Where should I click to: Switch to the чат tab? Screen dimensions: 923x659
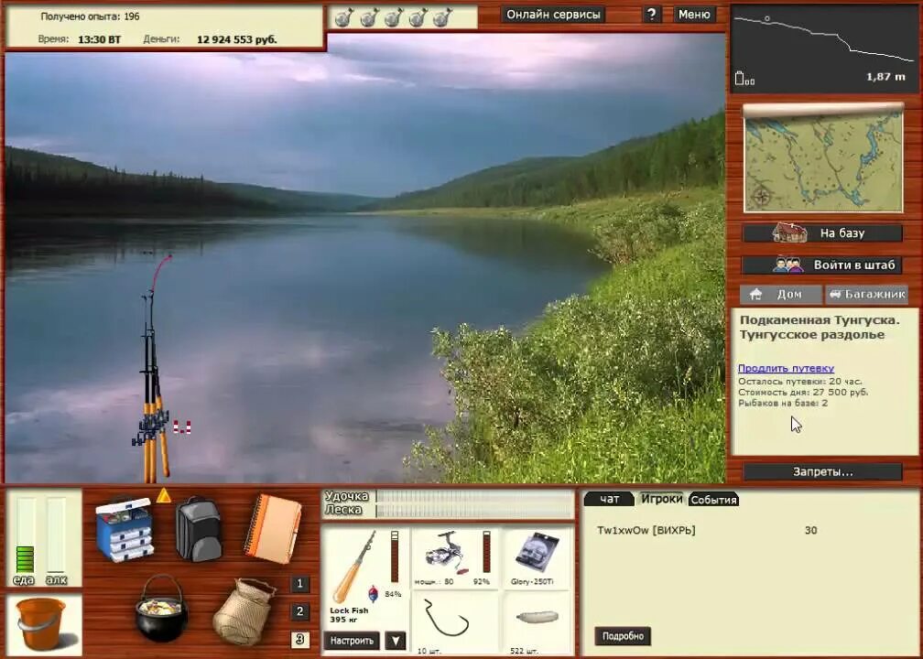point(609,499)
